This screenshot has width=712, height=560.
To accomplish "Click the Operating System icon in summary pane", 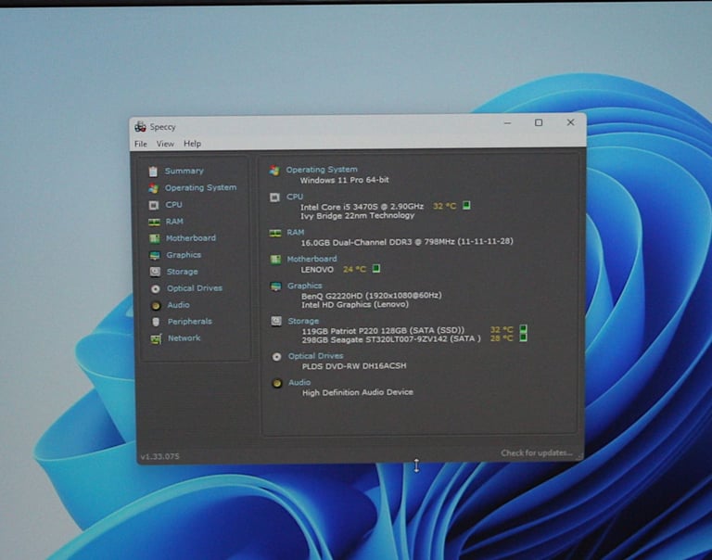I will click(274, 171).
